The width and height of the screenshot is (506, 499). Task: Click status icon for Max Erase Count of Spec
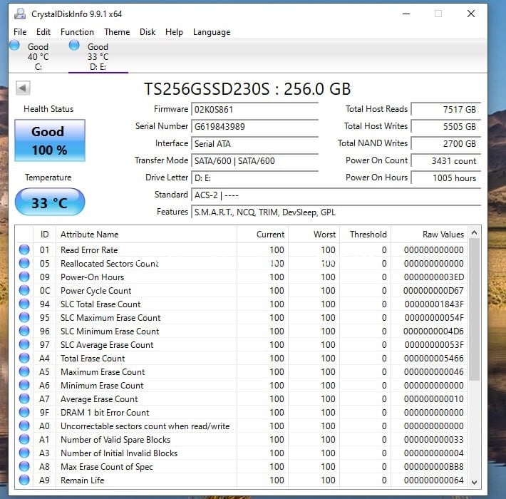pyautogui.click(x=24, y=466)
